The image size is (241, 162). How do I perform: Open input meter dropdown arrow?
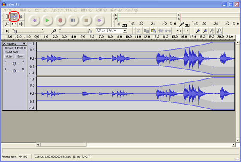[x=187, y=25]
